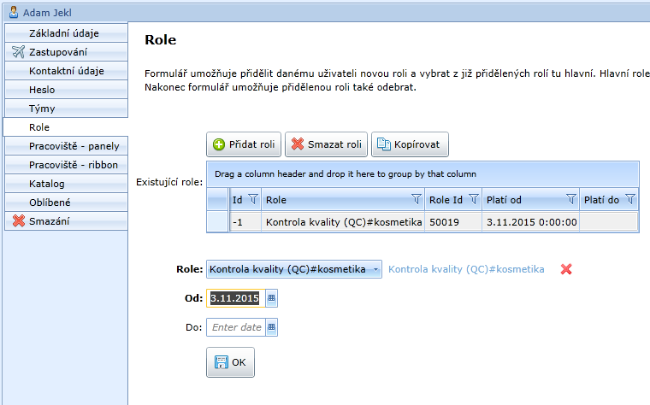Screen dimensions: 650x405
Task: Click the Kopírovat button
Action: (x=410, y=144)
